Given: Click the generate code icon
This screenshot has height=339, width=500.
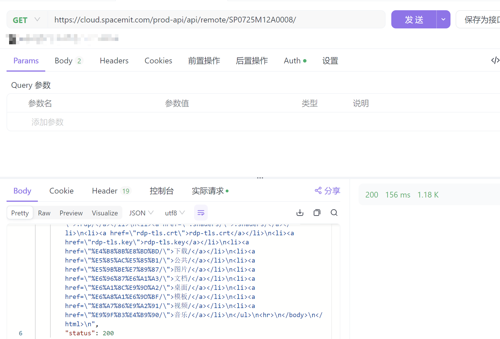Looking at the screenshot, I should point(495,60).
